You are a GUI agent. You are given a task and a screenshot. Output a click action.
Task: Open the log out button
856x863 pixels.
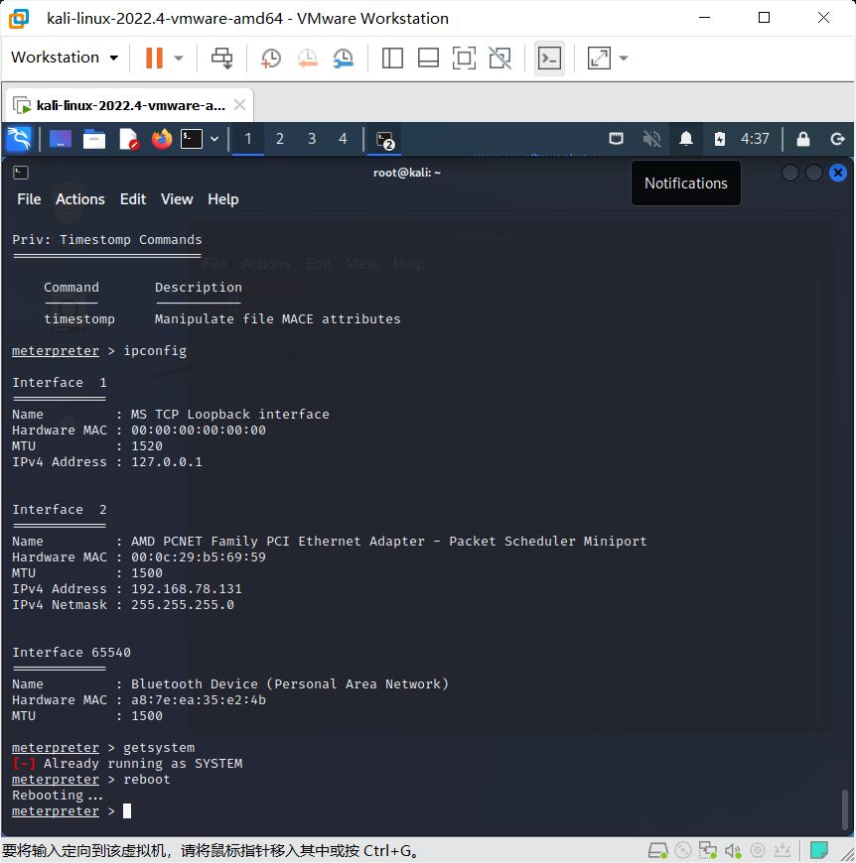coord(837,139)
